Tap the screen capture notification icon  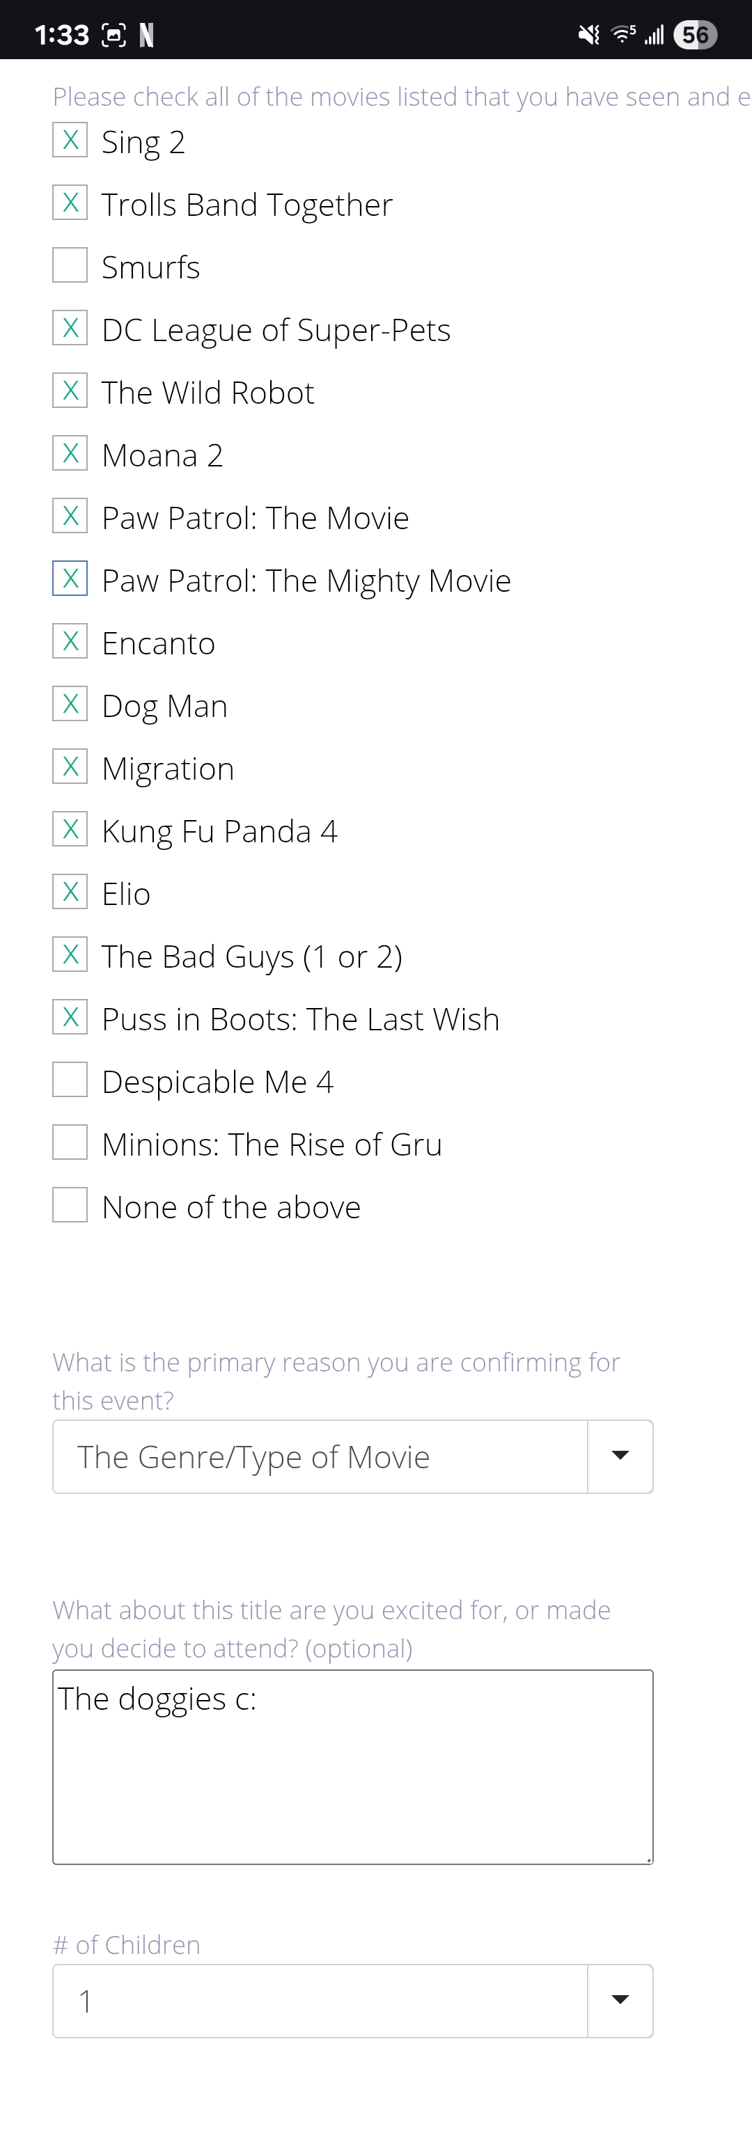pos(114,34)
